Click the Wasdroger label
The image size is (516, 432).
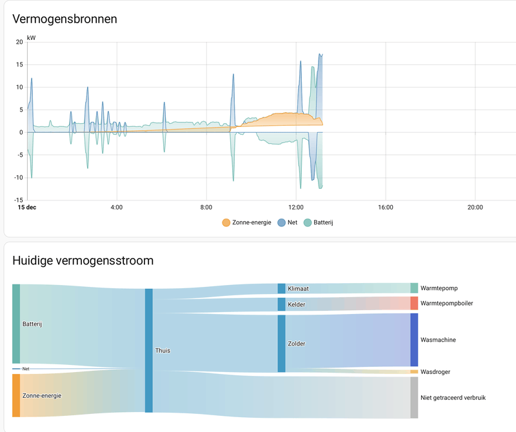(x=435, y=371)
